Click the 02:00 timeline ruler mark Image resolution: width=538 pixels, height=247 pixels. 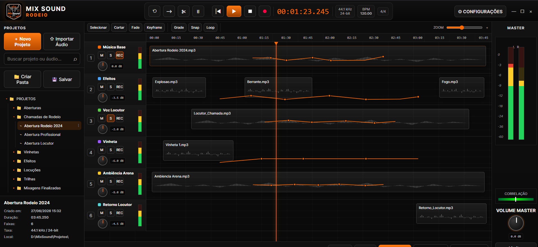(x=330, y=38)
